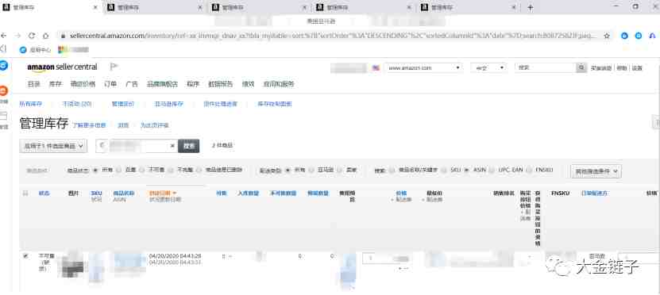The width and height of the screenshot is (660, 295).
Task: Open the 库存控制面板 link
Action: point(275,104)
